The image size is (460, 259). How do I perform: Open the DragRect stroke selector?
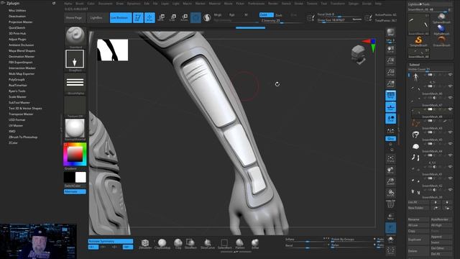[75, 59]
